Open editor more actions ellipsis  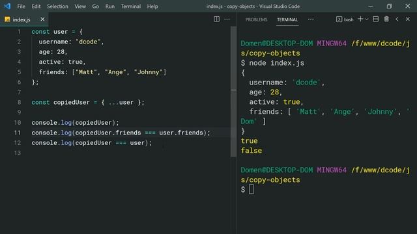227,19
